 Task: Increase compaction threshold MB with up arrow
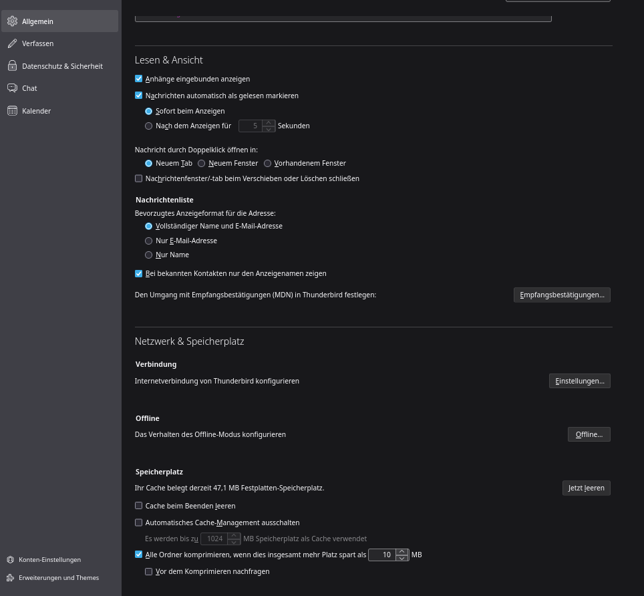[x=401, y=552]
